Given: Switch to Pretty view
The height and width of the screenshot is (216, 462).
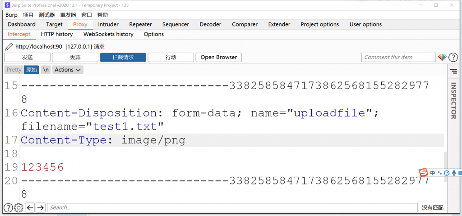Looking at the screenshot, I should pyautogui.click(x=14, y=70).
